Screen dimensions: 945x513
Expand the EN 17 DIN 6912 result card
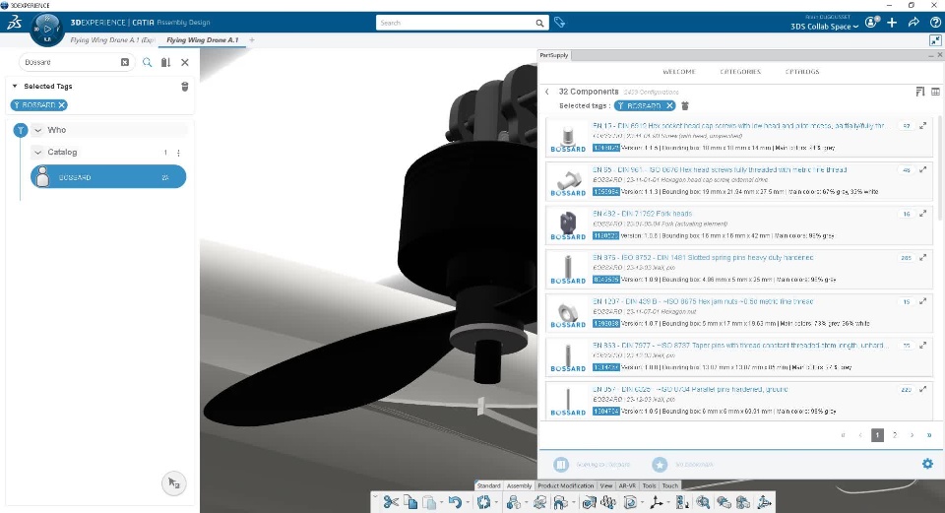(922, 126)
